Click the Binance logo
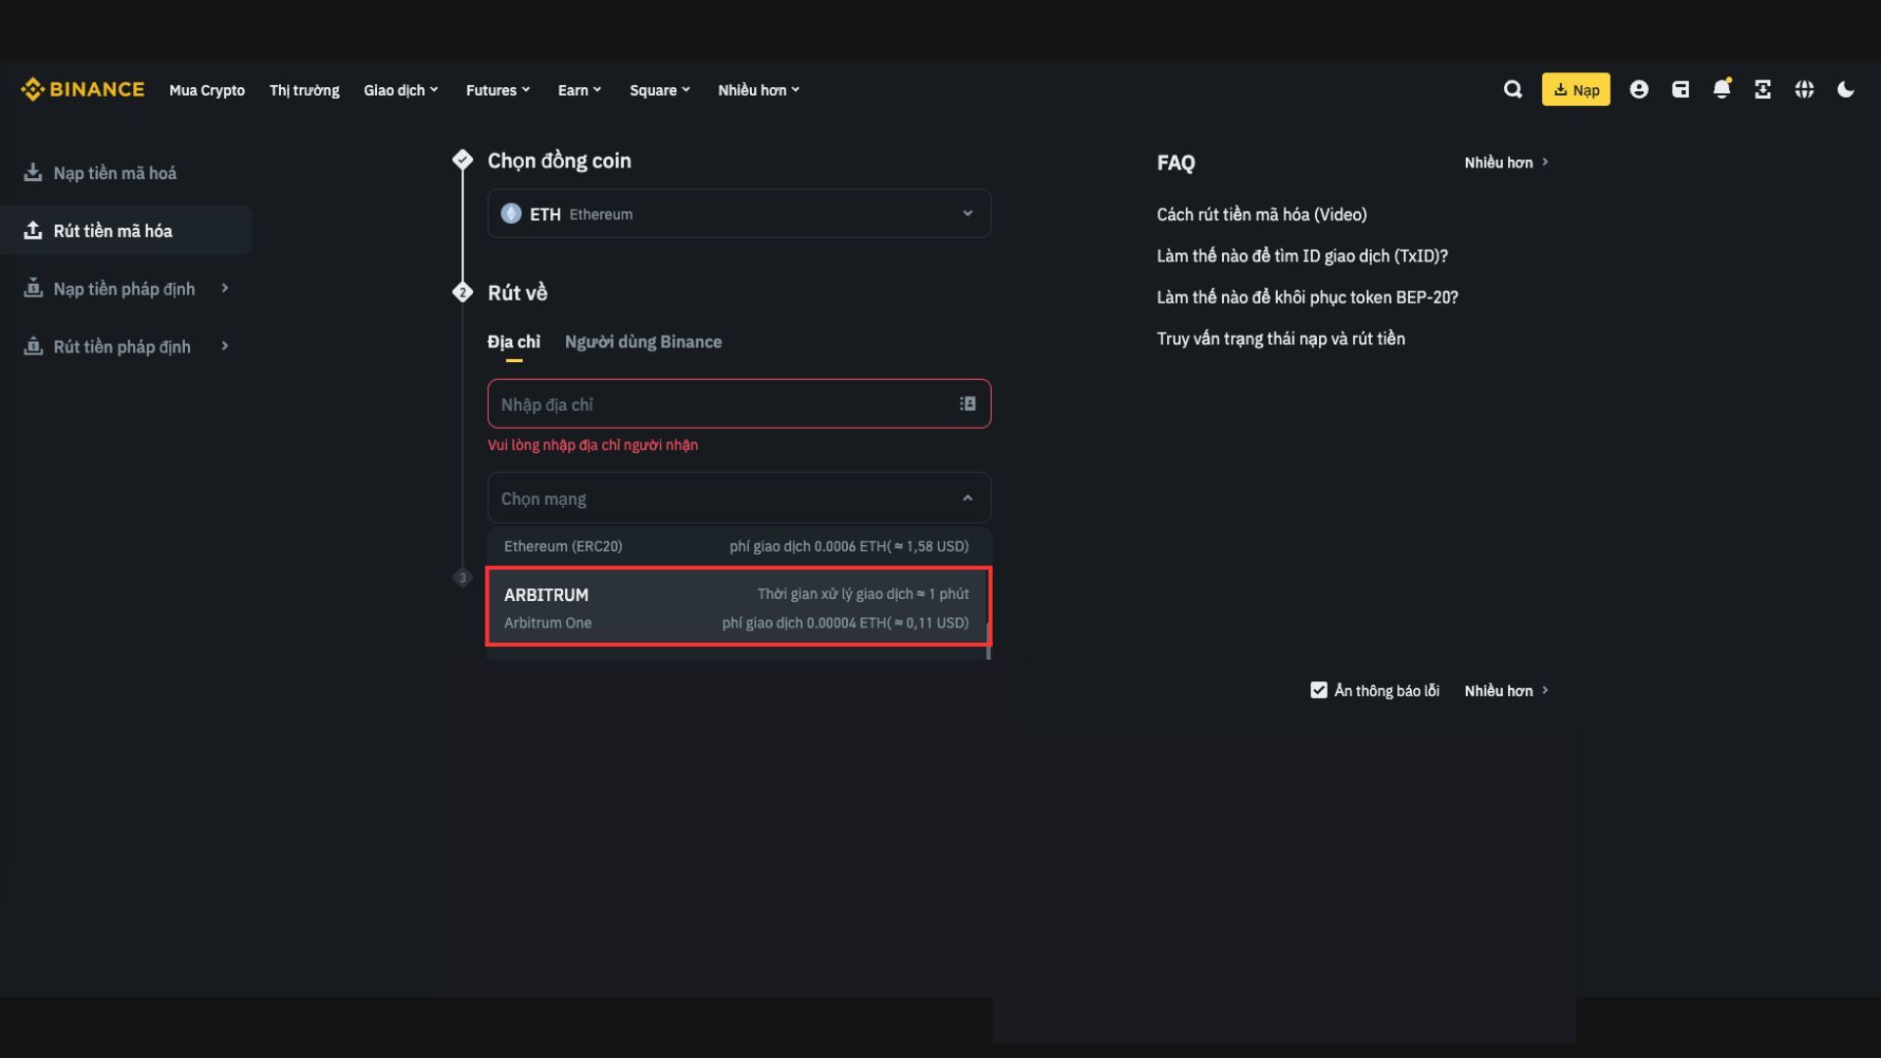Screen dimensions: 1881x1058 (x=82, y=89)
